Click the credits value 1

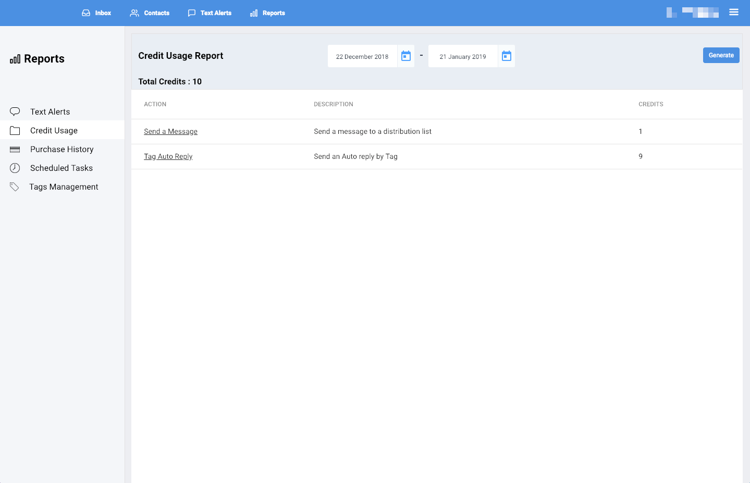click(641, 131)
